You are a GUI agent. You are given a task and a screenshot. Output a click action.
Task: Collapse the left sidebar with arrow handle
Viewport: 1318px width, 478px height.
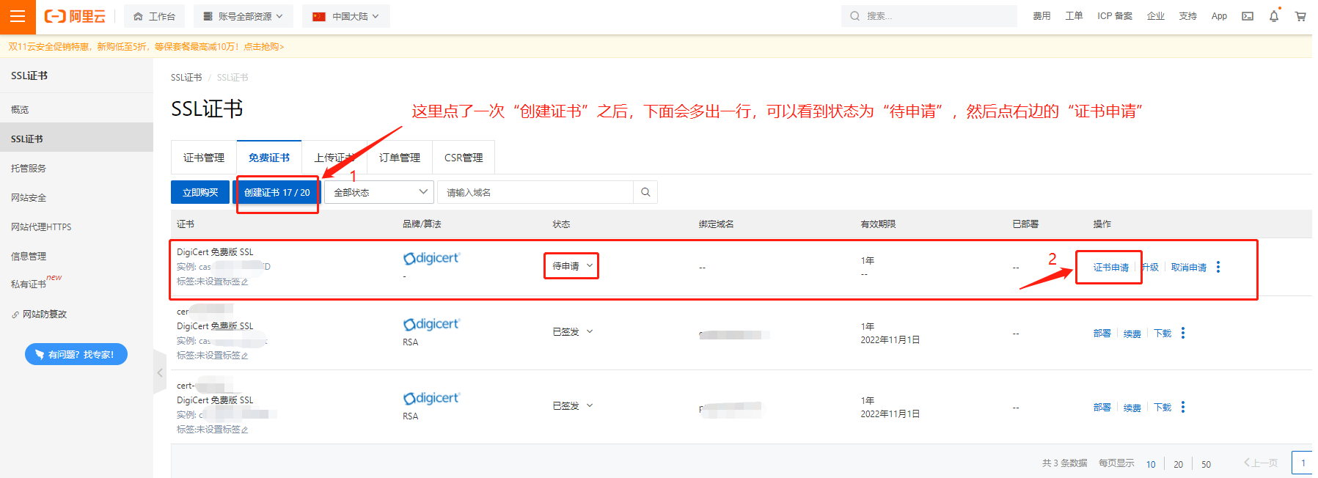[x=160, y=372]
